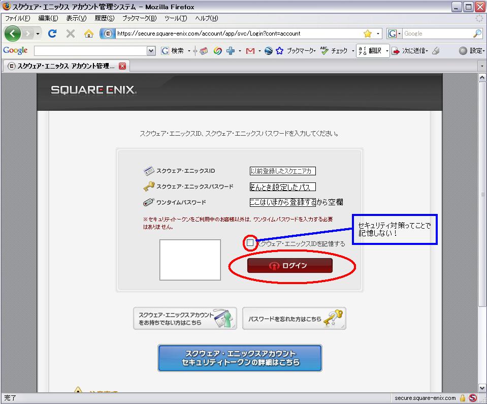Click the Stop loading X icon
Viewport: 487px width, 404px height.
click(71, 33)
